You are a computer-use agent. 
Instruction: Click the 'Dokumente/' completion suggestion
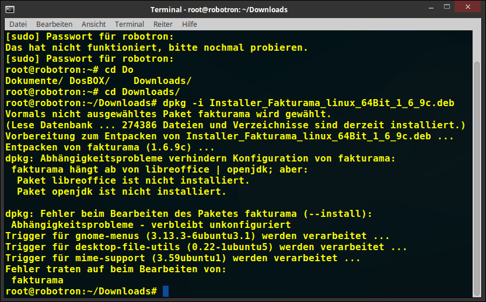[34, 81]
